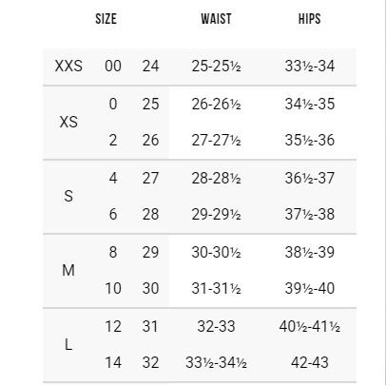386x385 pixels.
Task: Click waist value 31-31½
Action: click(x=216, y=289)
